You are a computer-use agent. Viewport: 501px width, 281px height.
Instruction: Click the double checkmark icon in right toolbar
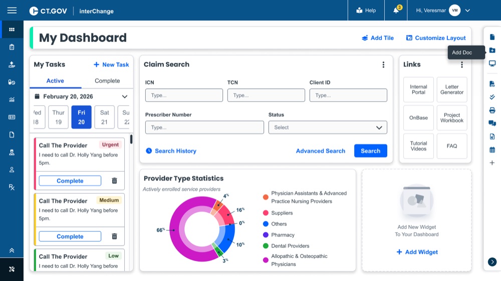point(492,97)
